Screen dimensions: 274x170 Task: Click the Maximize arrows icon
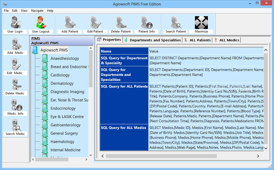[201, 22]
